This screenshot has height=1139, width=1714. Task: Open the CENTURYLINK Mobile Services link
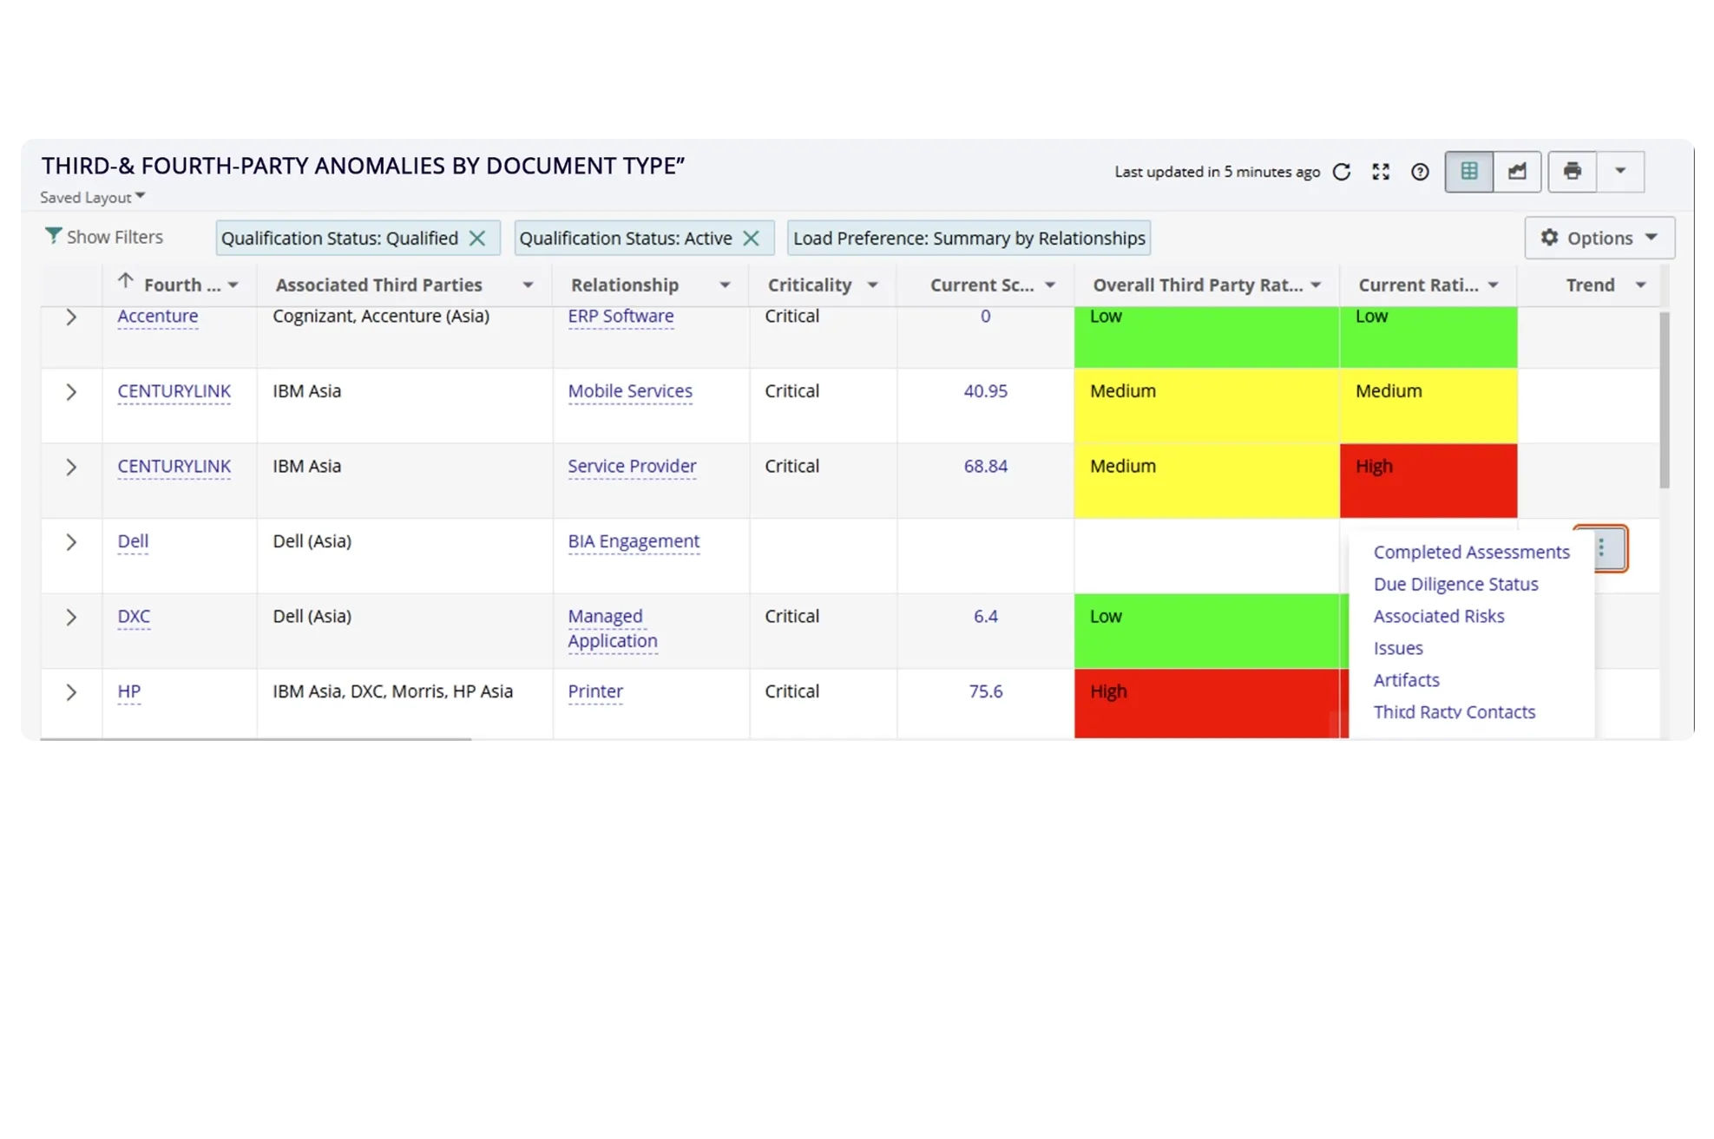click(630, 391)
